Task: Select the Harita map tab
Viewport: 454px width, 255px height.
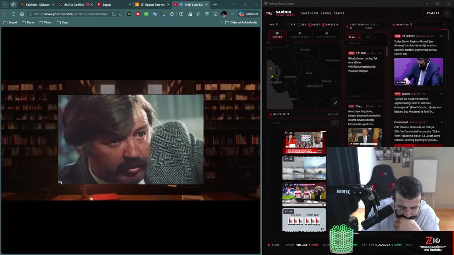Action: [277, 35]
